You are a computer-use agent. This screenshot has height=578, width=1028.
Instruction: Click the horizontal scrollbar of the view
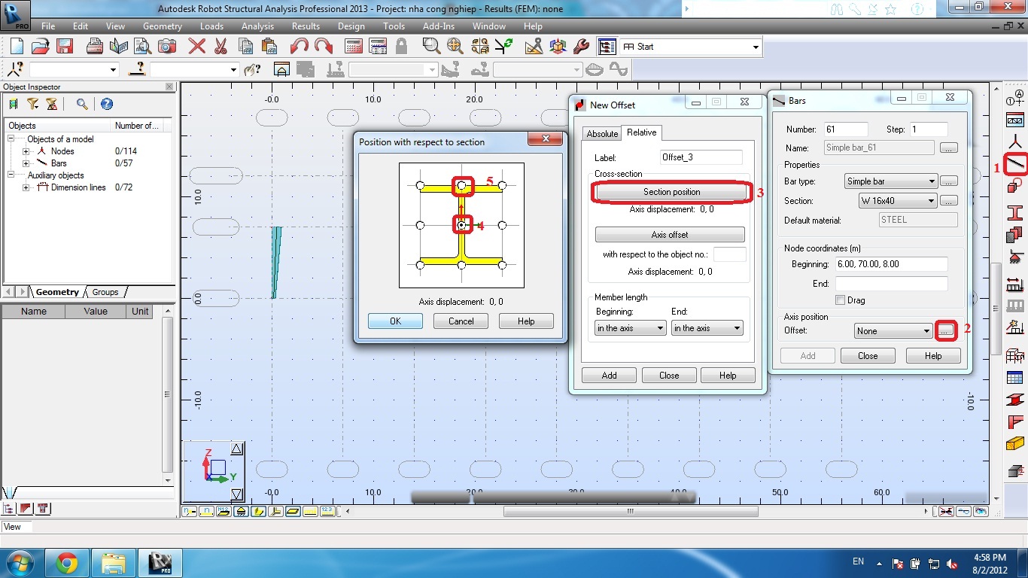coord(631,512)
